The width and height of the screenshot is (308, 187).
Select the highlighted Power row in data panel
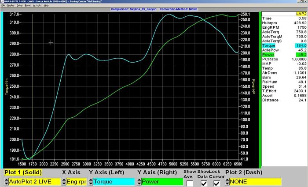pyautogui.click(x=284, y=55)
